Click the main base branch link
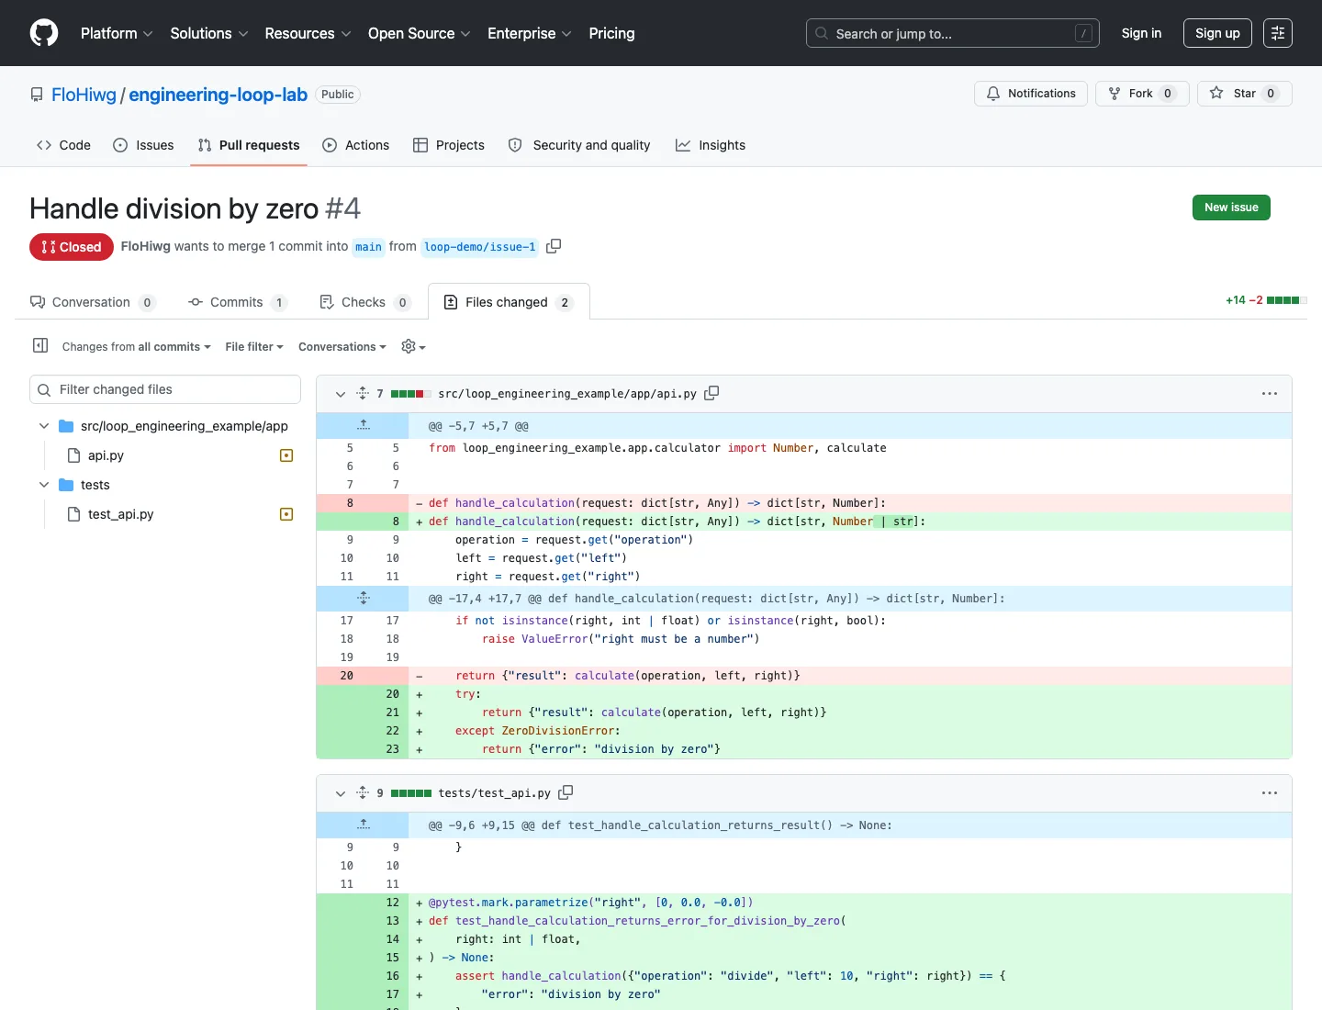Viewport: 1322px width, 1010px height. coord(368,247)
